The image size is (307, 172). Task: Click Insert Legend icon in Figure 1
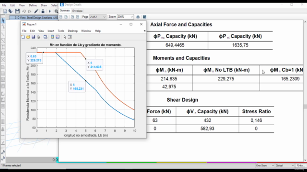click(58, 37)
